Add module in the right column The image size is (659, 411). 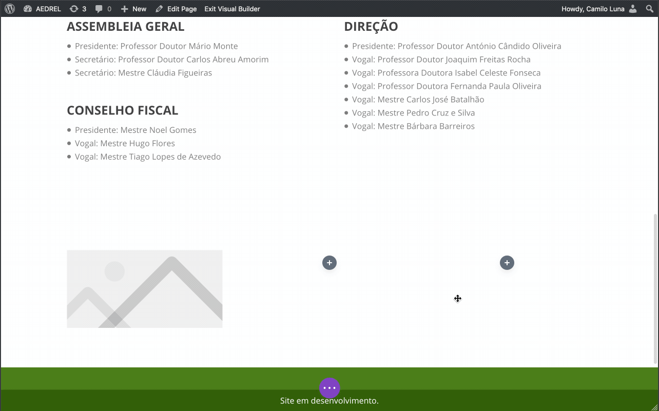pos(507,263)
